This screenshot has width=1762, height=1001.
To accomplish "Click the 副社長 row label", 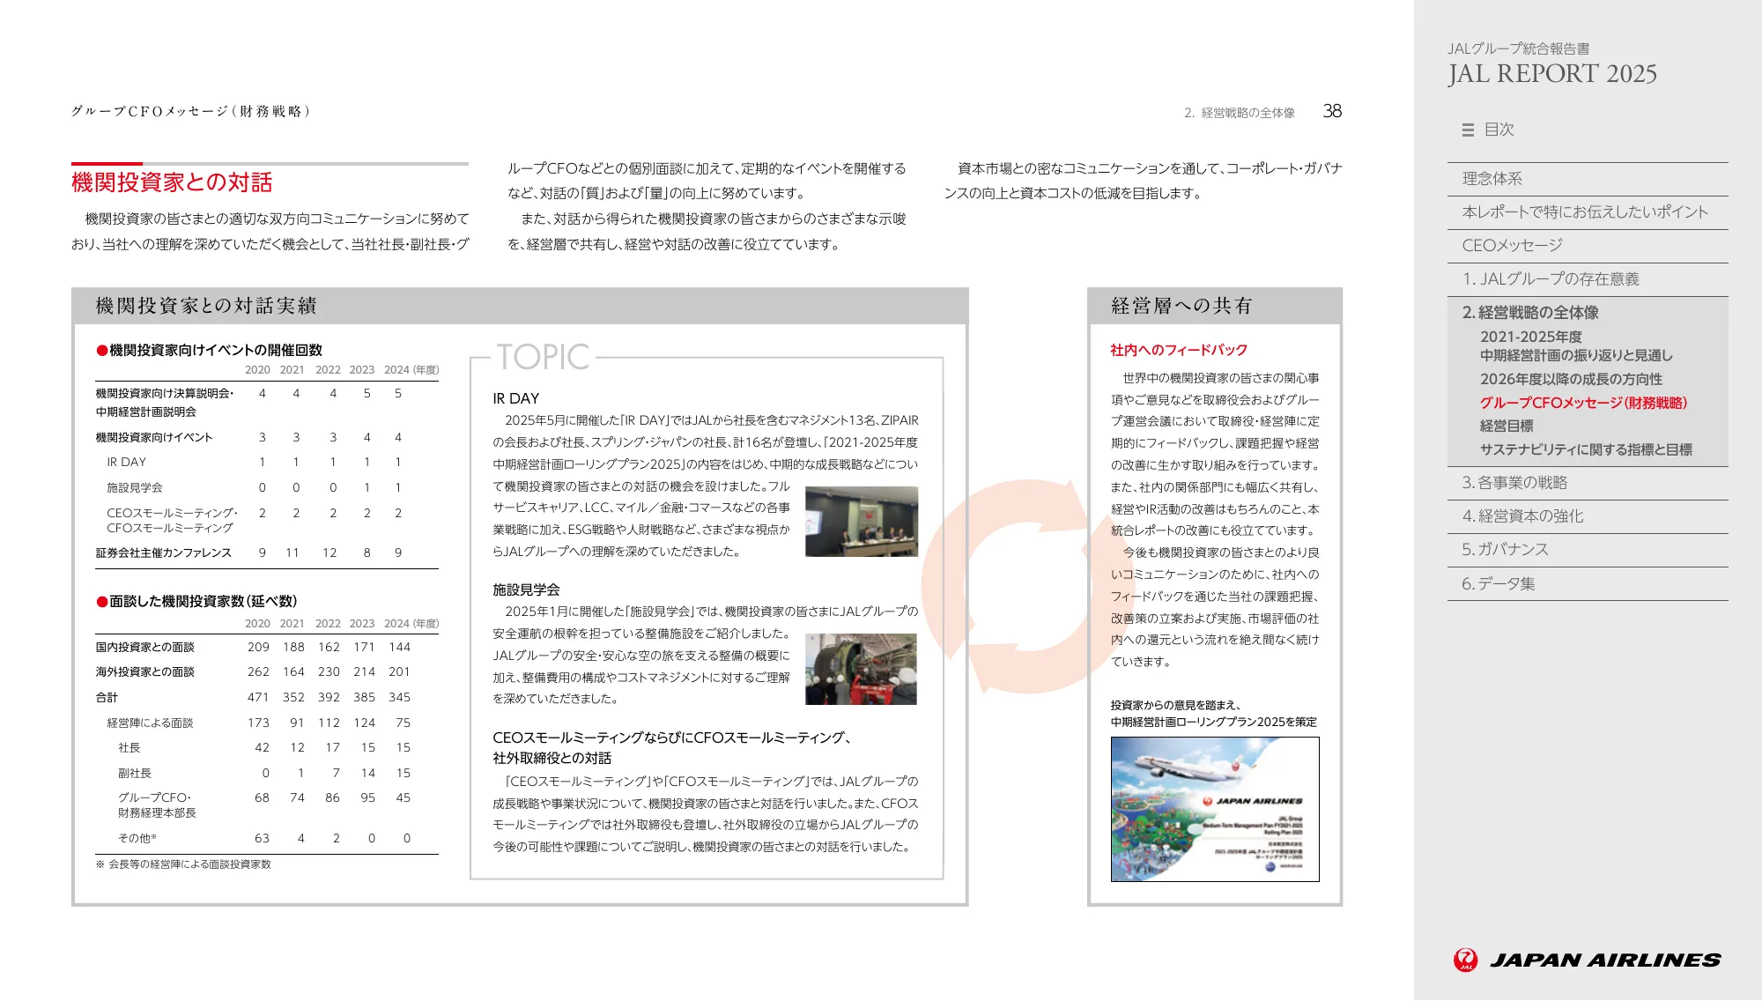I will click(135, 773).
